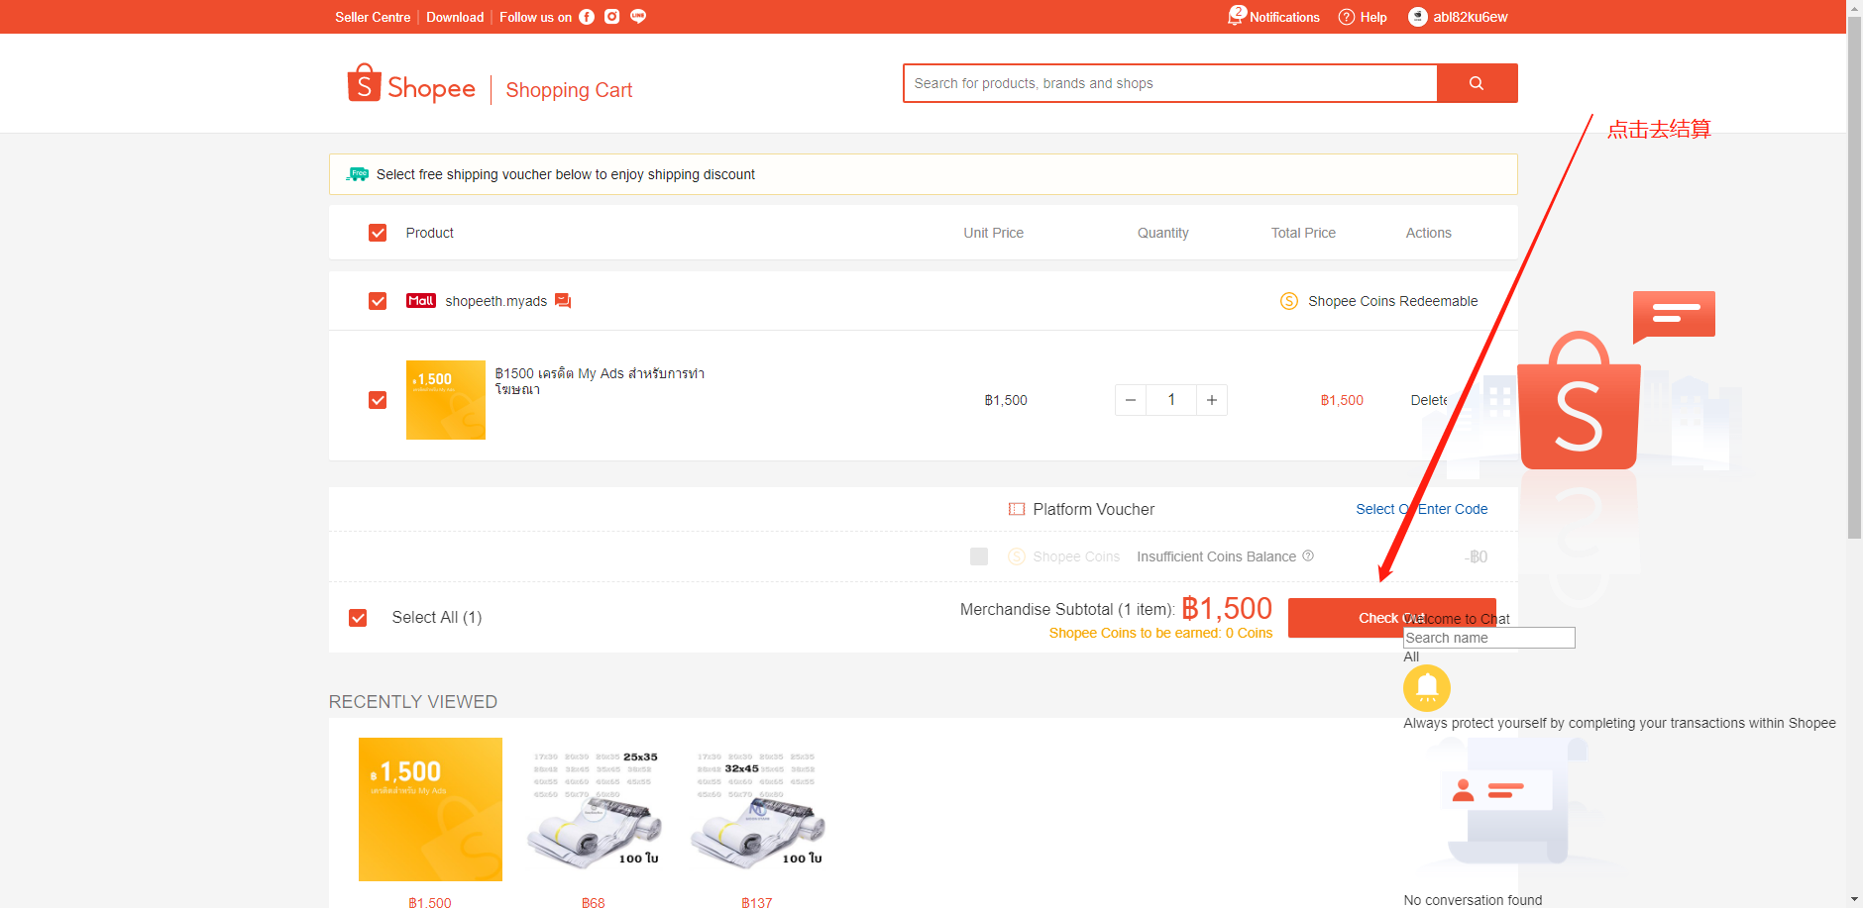Increase quantity with plus button

pyautogui.click(x=1212, y=400)
